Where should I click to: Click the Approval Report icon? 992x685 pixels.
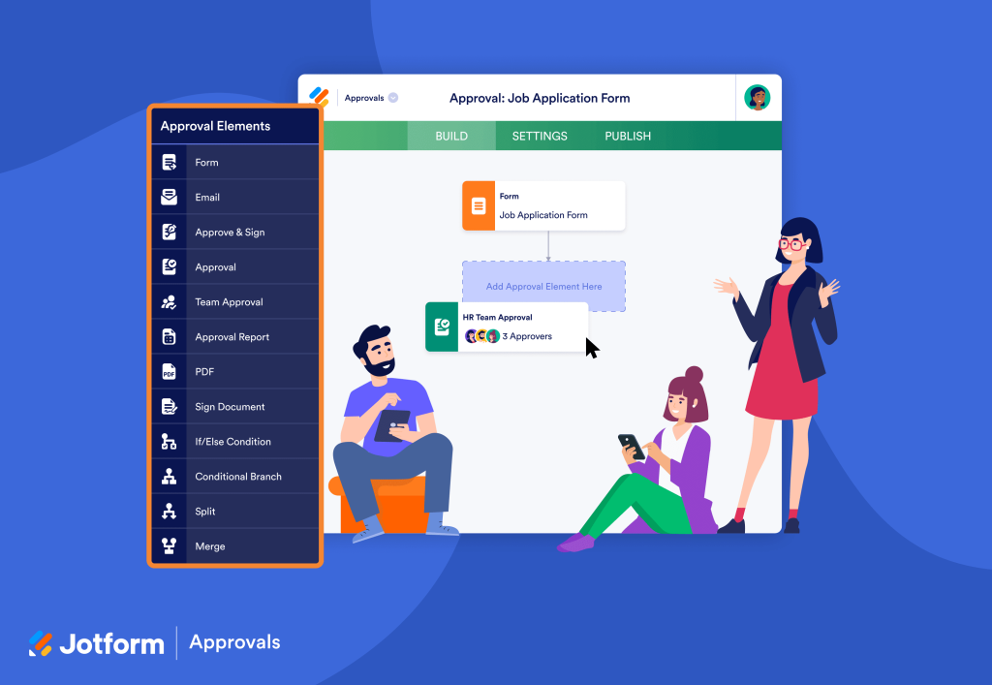[x=171, y=336]
